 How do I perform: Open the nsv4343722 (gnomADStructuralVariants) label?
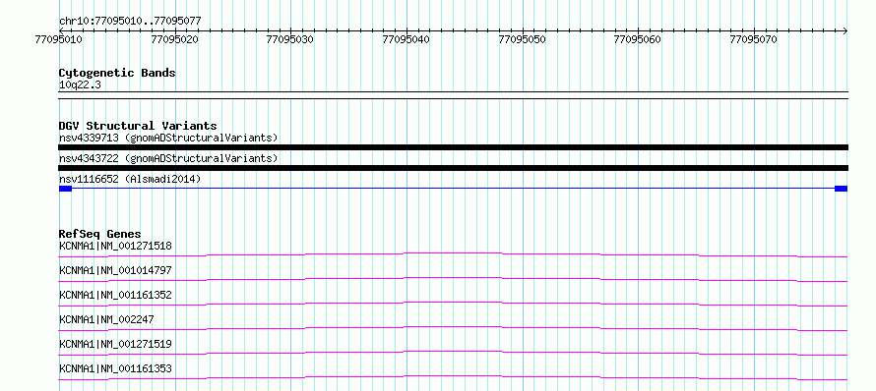pyautogui.click(x=168, y=158)
